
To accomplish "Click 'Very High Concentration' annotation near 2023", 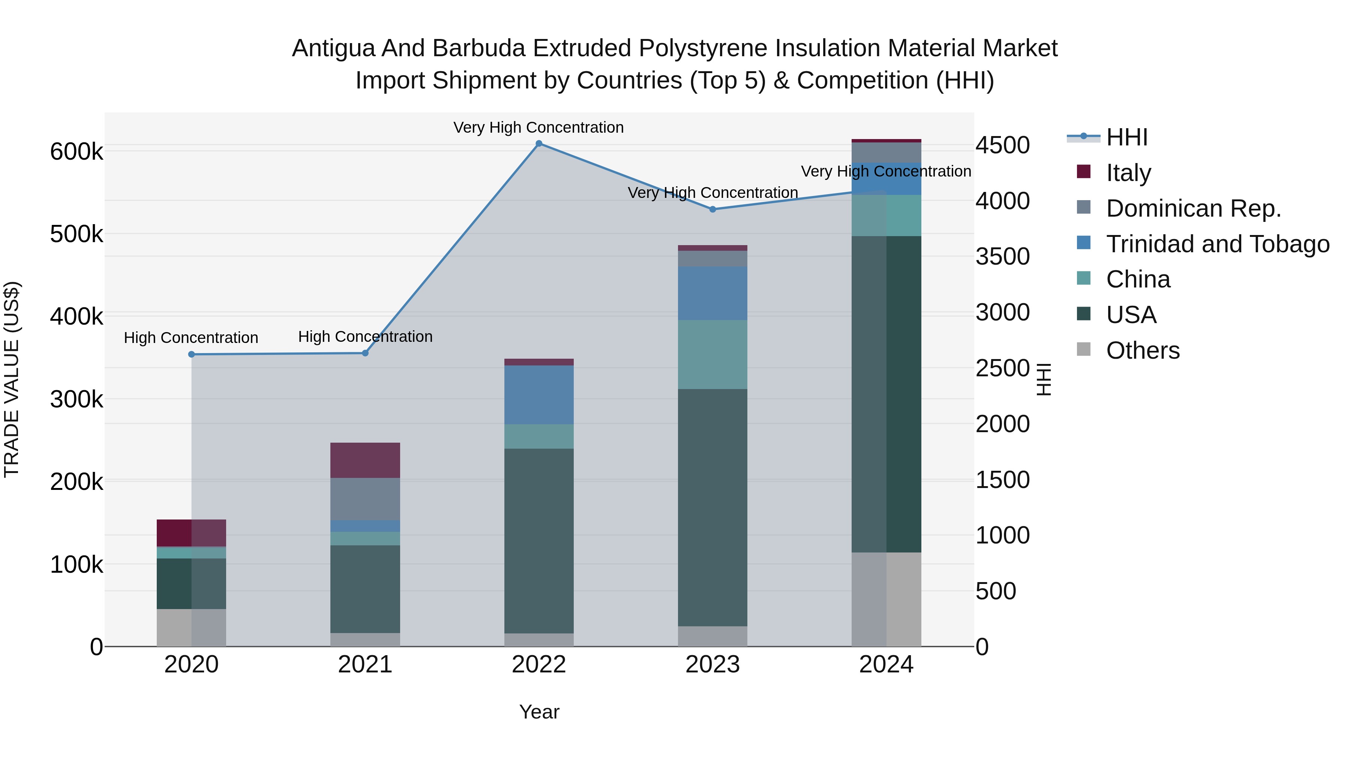I will (x=713, y=193).
